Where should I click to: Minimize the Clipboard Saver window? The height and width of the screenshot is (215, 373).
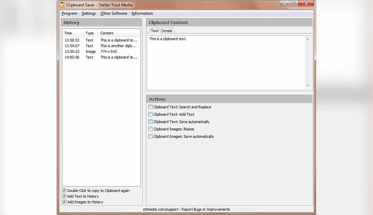click(285, 4)
